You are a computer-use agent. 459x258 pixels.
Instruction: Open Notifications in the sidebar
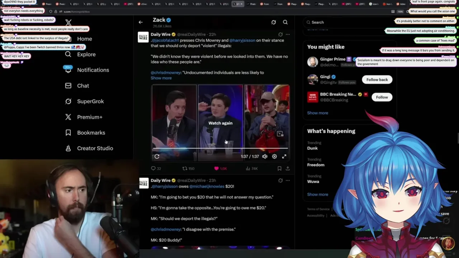point(93,70)
